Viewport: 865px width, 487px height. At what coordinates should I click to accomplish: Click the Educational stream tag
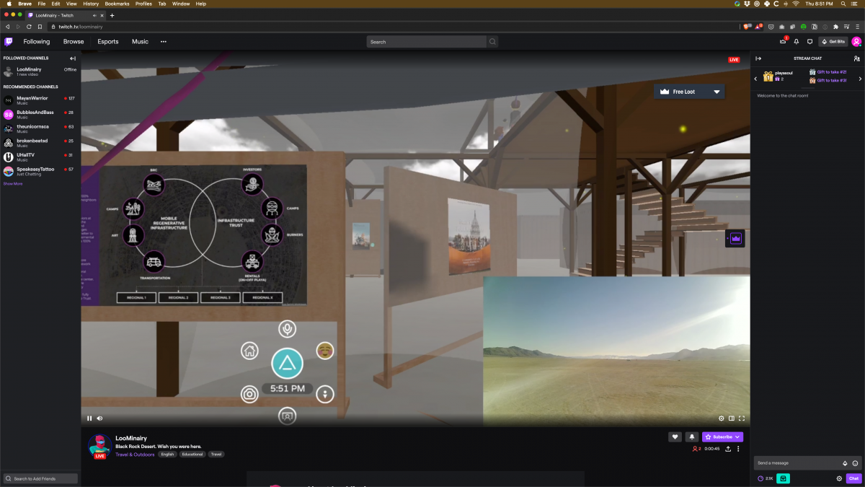tap(192, 455)
